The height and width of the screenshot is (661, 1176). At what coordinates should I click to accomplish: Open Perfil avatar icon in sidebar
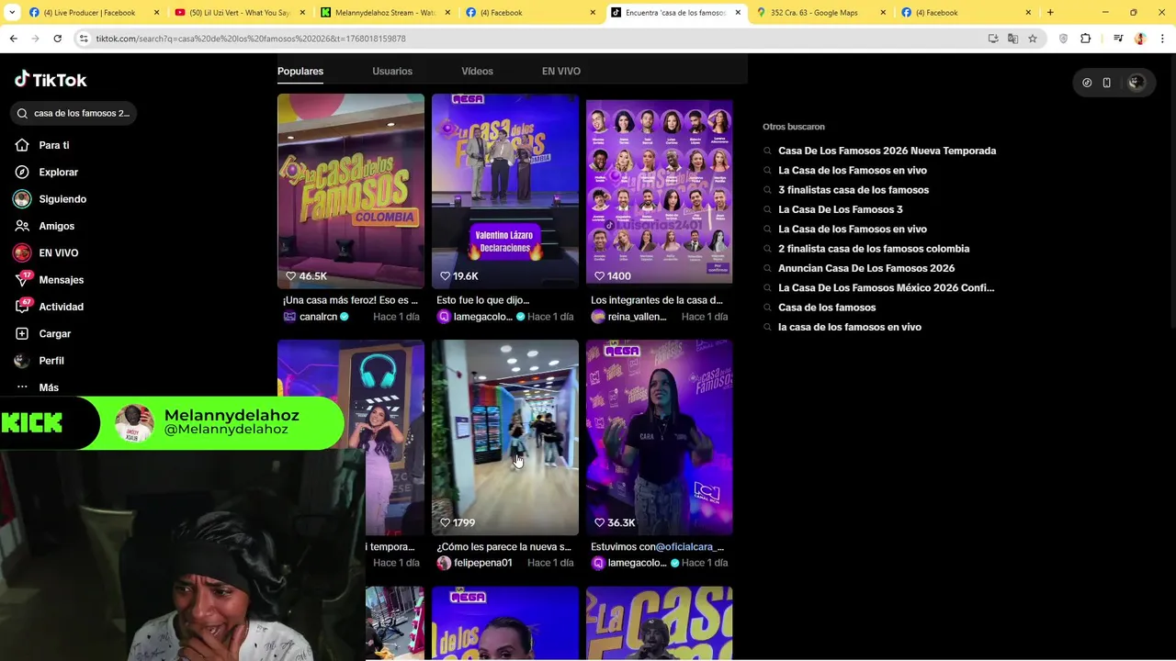(x=22, y=361)
